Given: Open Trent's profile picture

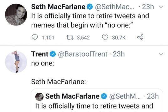Looking at the screenshot, I should [16, 62].
